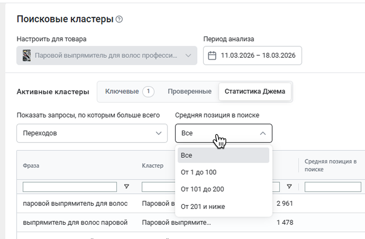Click the row "выпрямитель для волос паровой"

[75, 223]
